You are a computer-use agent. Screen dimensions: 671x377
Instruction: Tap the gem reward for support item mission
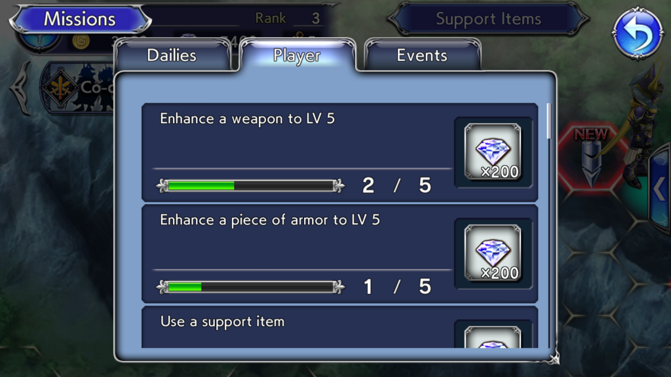[x=493, y=337]
